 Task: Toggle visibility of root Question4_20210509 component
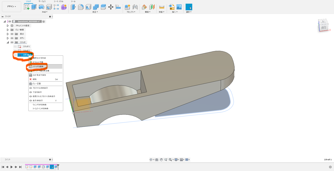point(10,21)
